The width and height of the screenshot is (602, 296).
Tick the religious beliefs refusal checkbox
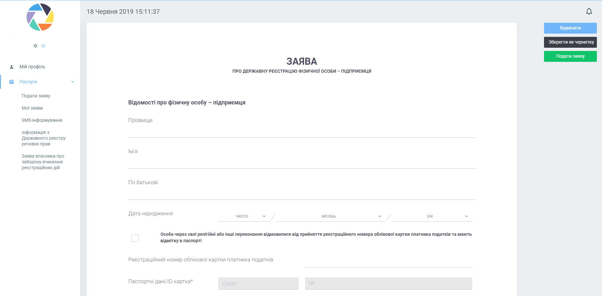135,238
